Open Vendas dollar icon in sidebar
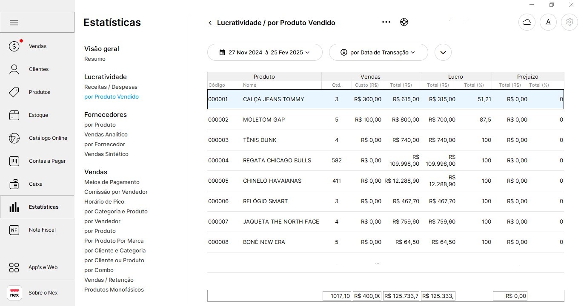Viewport: 581px width, 306px height. point(14,46)
